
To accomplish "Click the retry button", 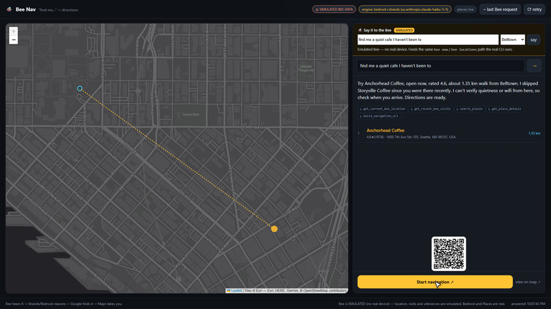I will pos(534,10).
